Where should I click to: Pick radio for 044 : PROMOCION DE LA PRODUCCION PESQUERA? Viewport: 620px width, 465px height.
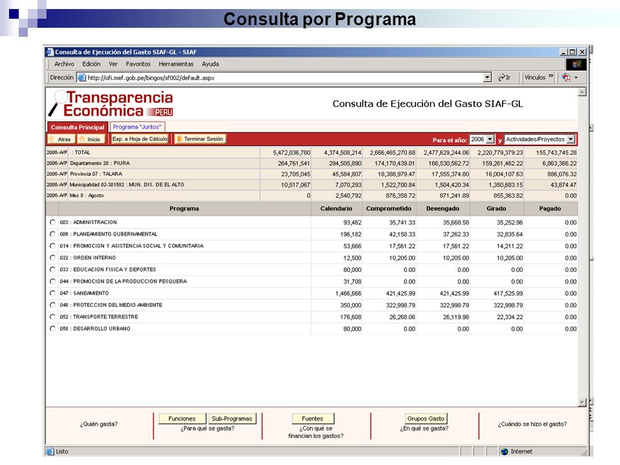[x=52, y=282]
